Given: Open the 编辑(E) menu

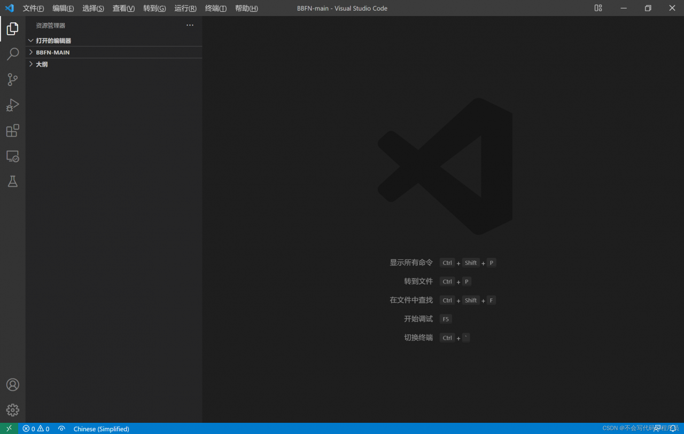Looking at the screenshot, I should pyautogui.click(x=63, y=8).
